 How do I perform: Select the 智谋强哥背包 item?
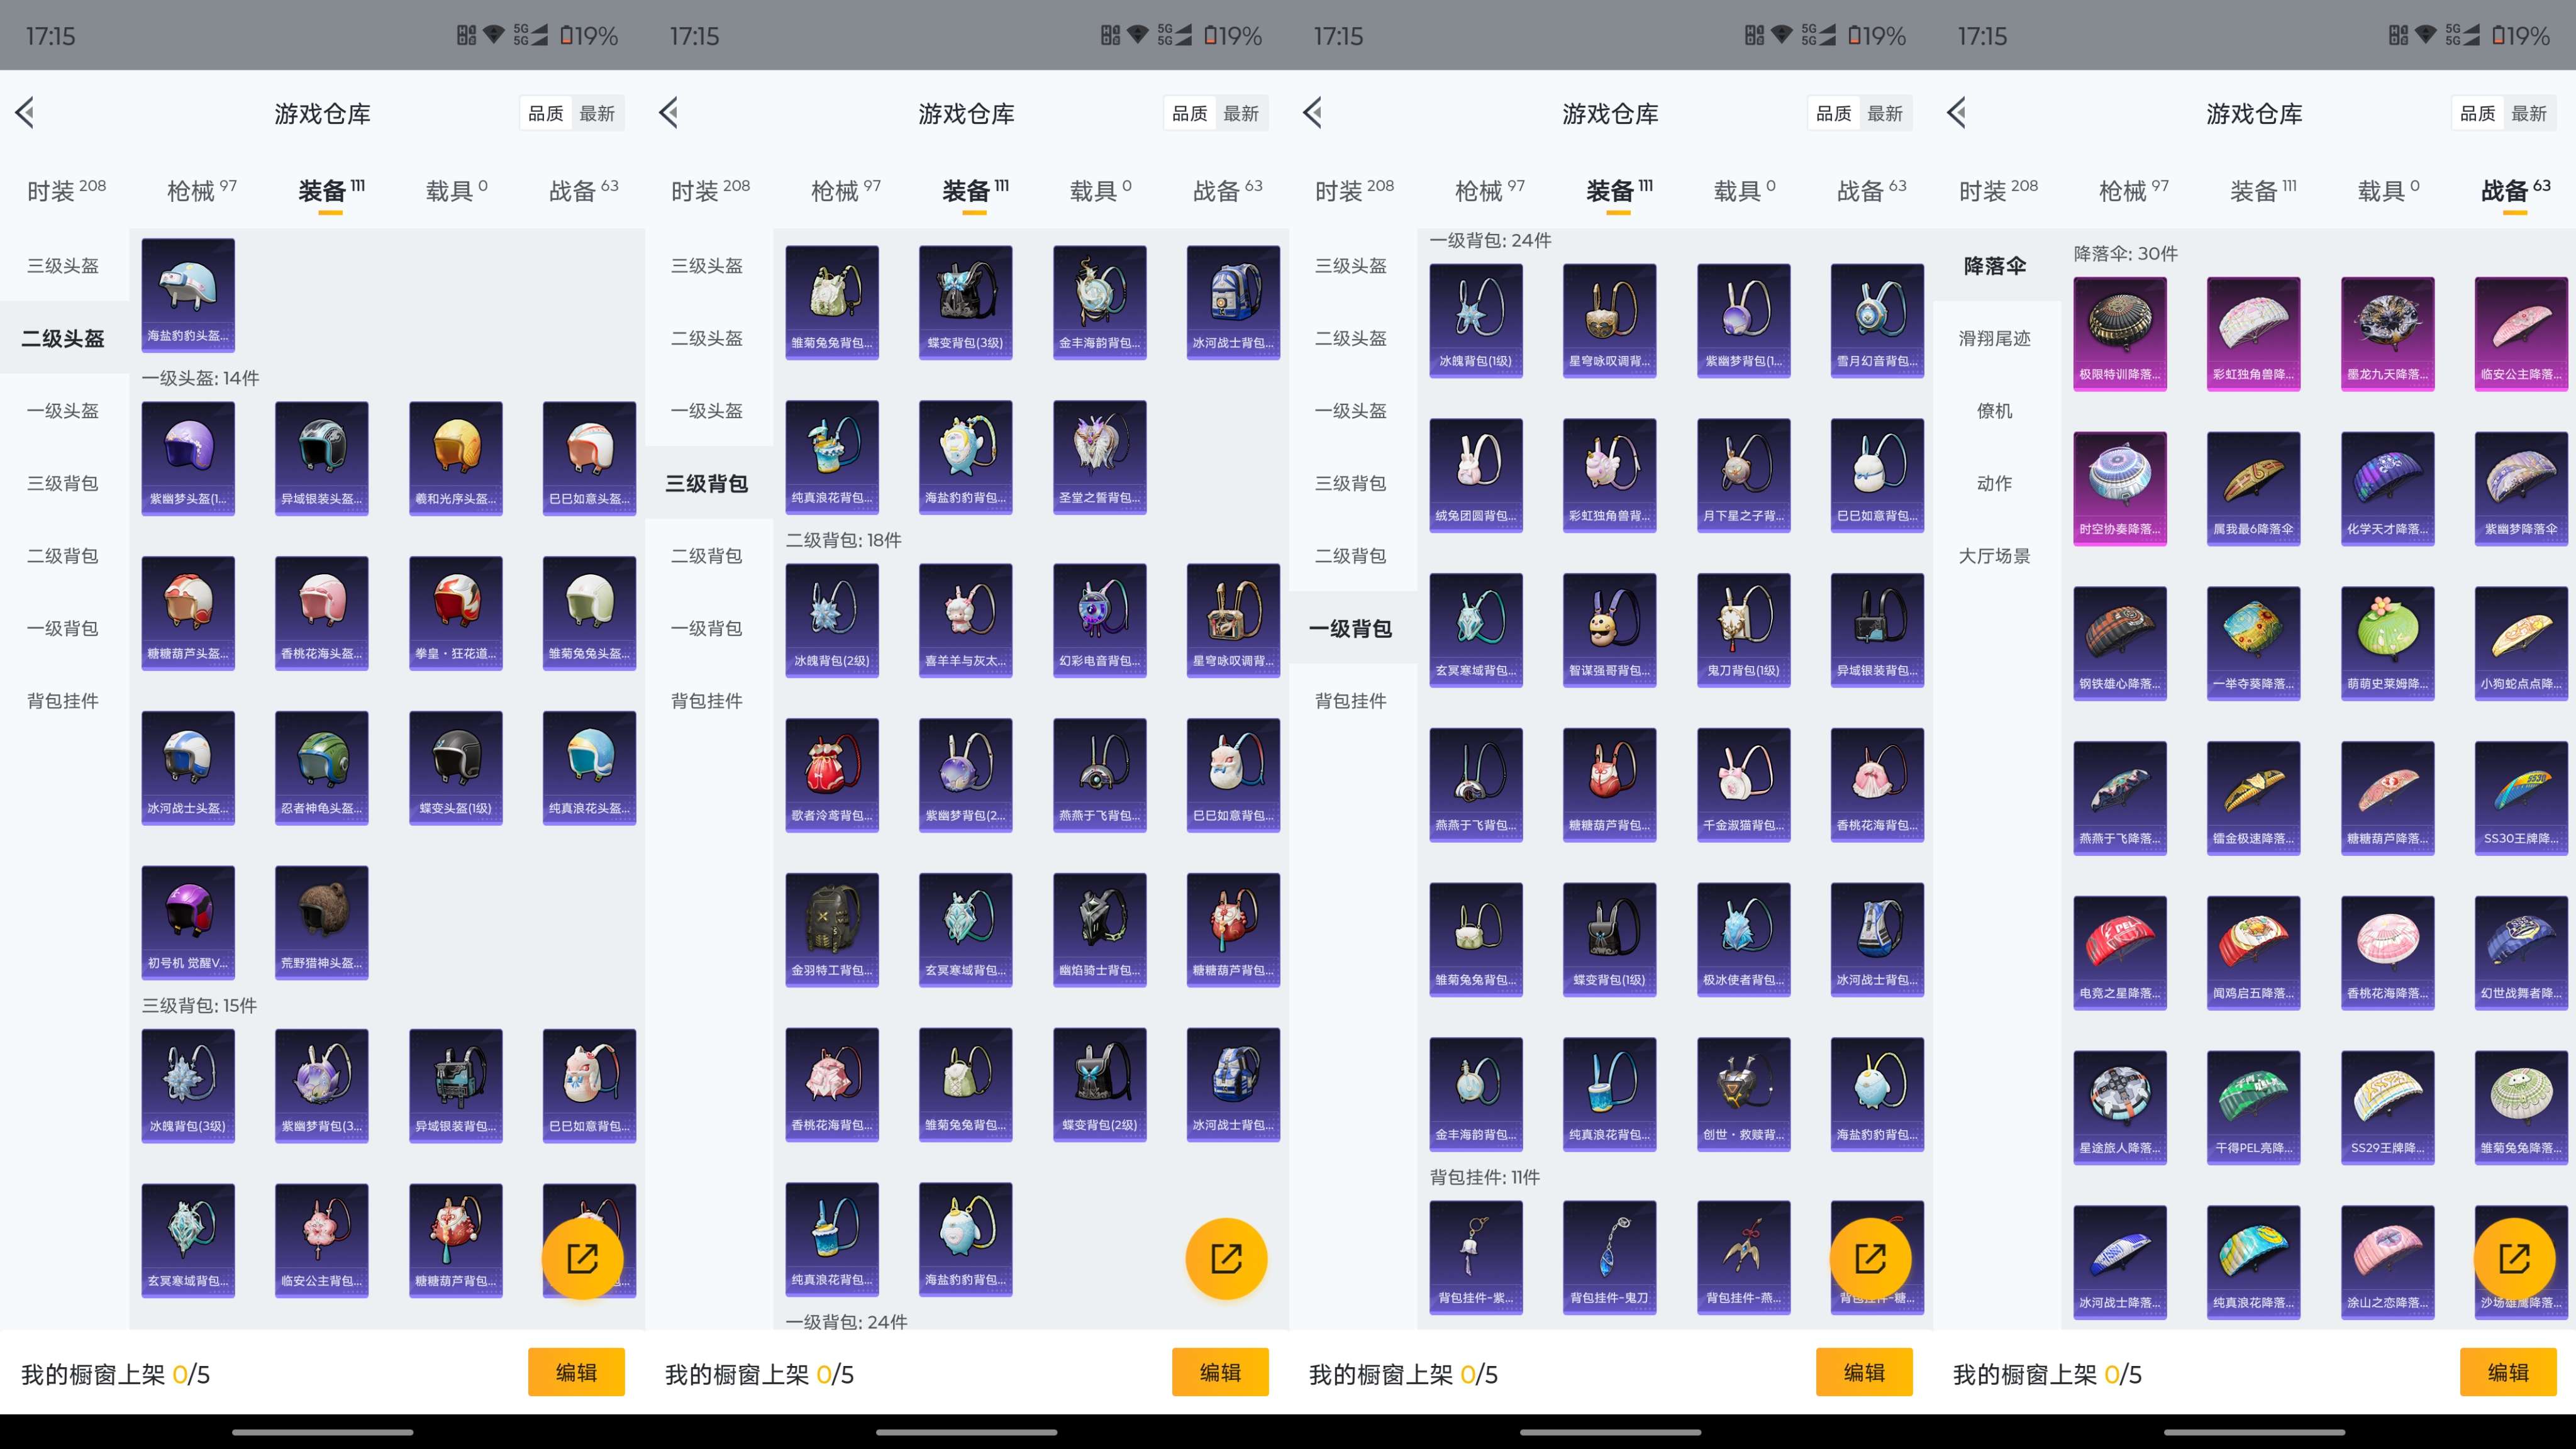pyautogui.click(x=1610, y=631)
